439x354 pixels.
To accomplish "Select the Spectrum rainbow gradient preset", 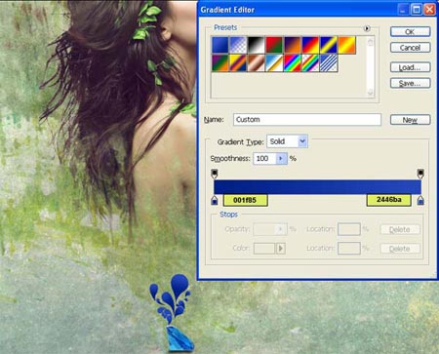I will pyautogui.click(x=293, y=62).
